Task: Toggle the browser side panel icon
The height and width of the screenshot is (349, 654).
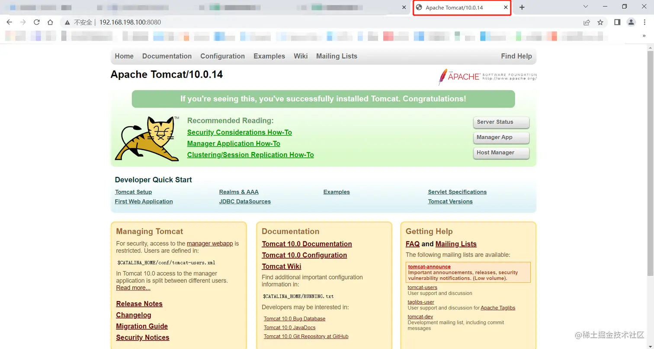Action: pyautogui.click(x=617, y=22)
